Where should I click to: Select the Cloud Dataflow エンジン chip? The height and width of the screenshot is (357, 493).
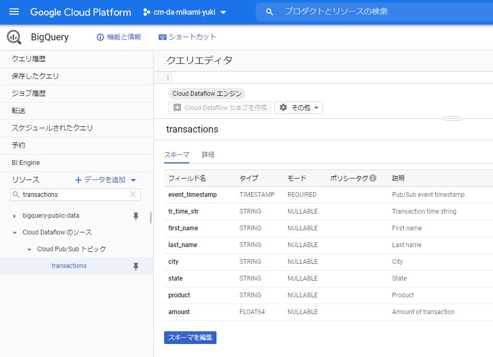coord(207,93)
